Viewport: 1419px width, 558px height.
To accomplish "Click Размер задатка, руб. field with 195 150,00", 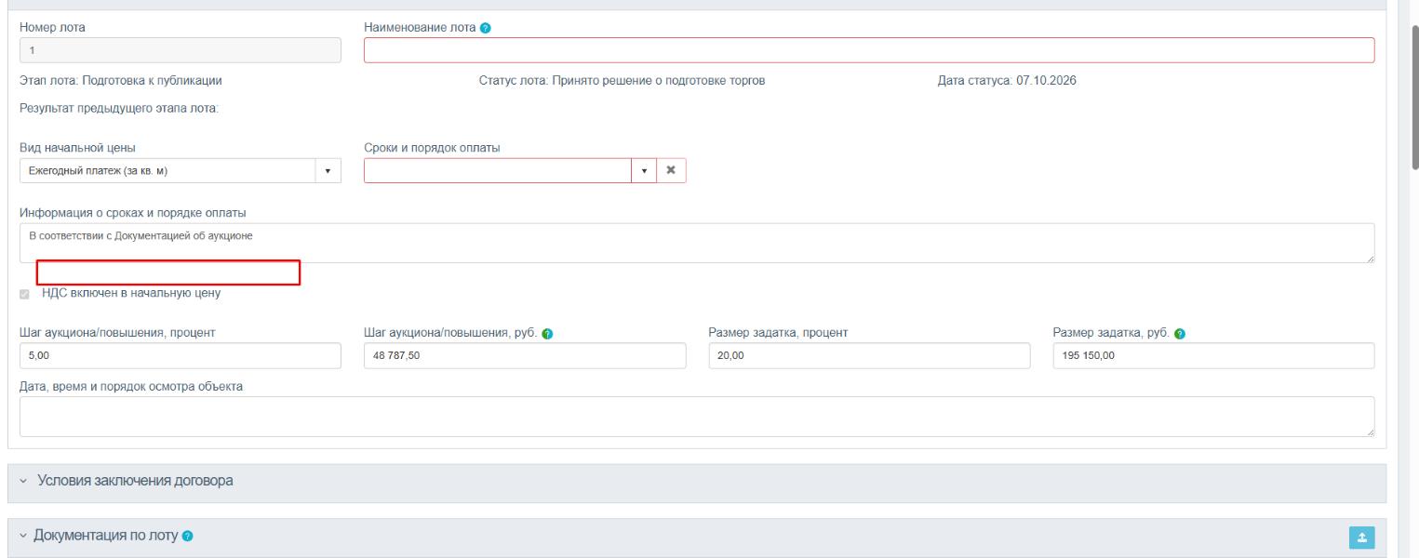I will 1213,355.
